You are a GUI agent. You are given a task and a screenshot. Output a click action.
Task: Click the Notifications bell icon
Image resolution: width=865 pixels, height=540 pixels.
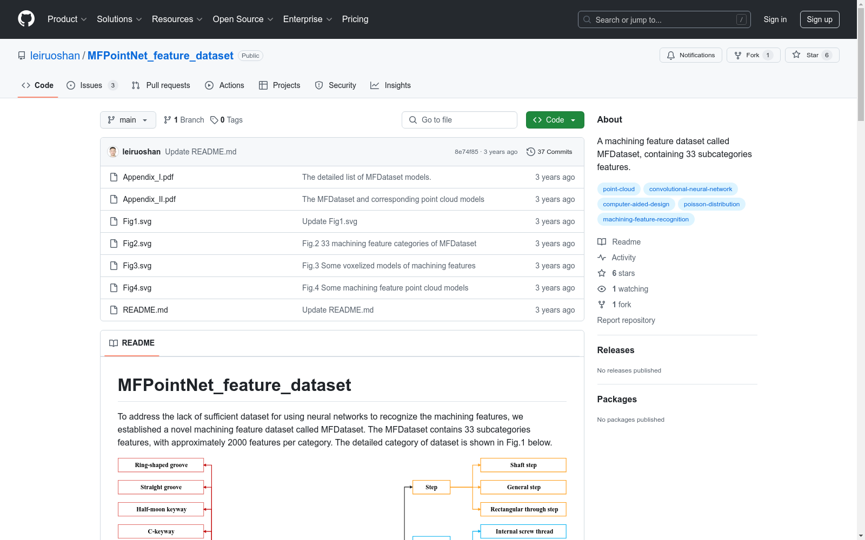pyautogui.click(x=671, y=55)
